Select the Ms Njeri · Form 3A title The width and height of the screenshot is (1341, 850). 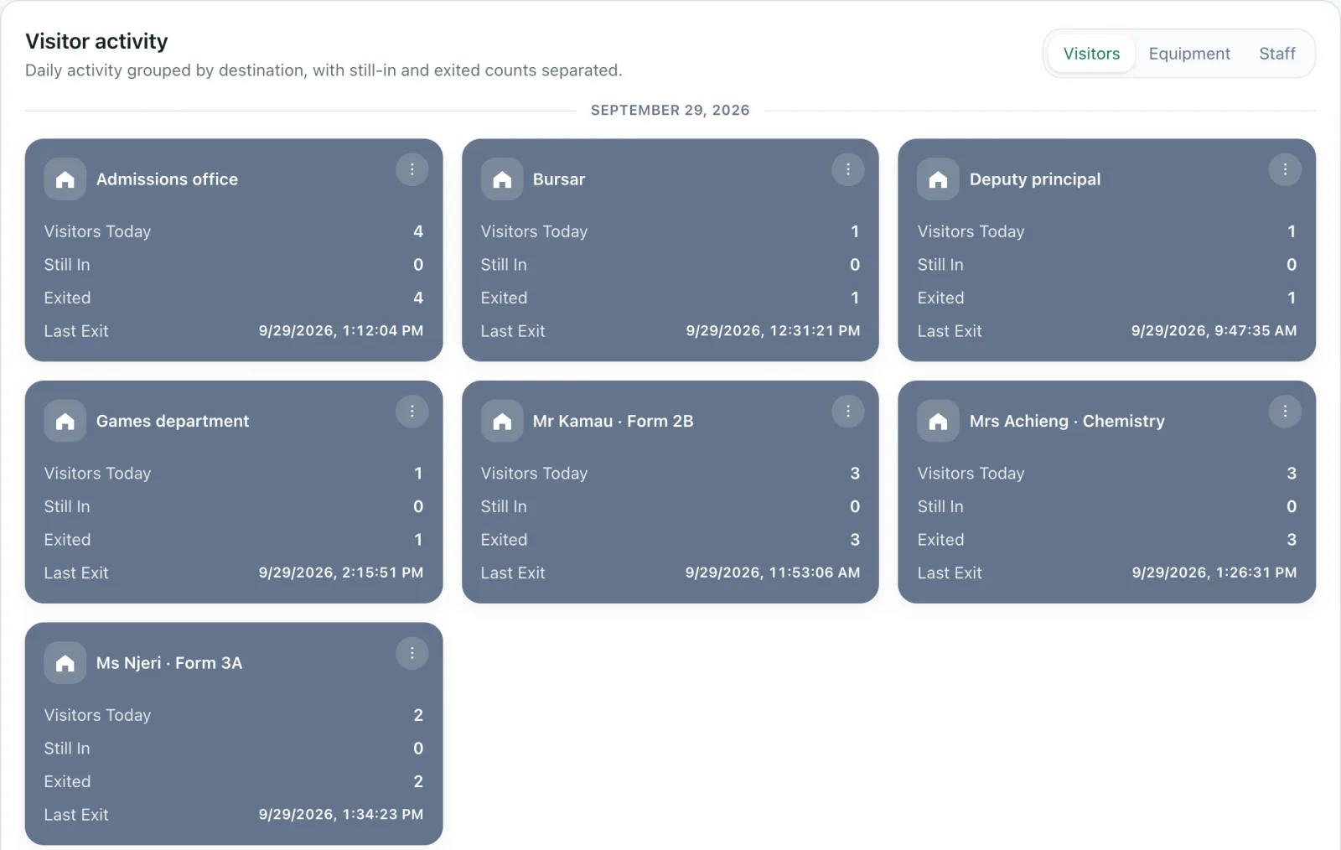[x=169, y=663]
